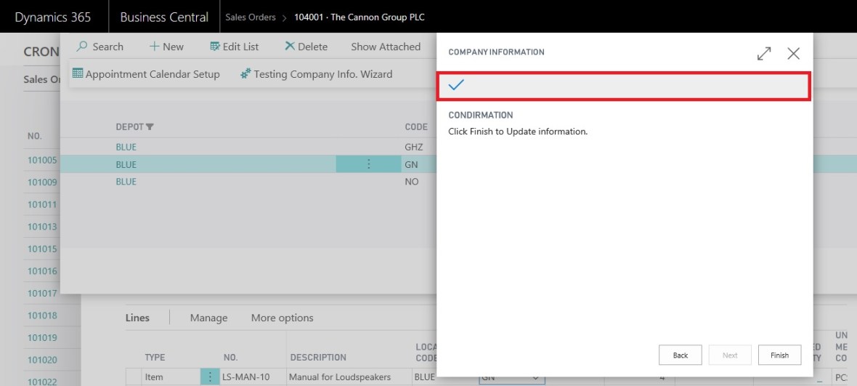Click the Search magnifier icon

click(x=83, y=47)
